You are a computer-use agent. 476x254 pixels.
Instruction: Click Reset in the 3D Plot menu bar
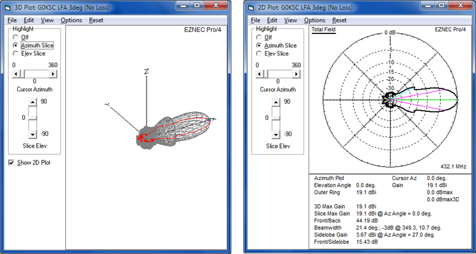click(x=96, y=20)
